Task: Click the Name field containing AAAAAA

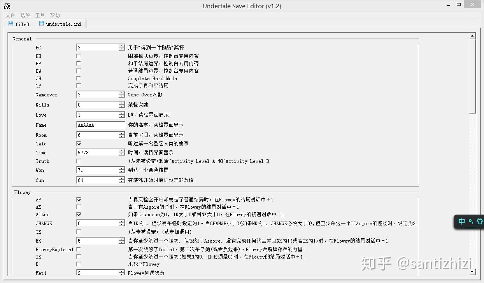Action: click(x=99, y=125)
